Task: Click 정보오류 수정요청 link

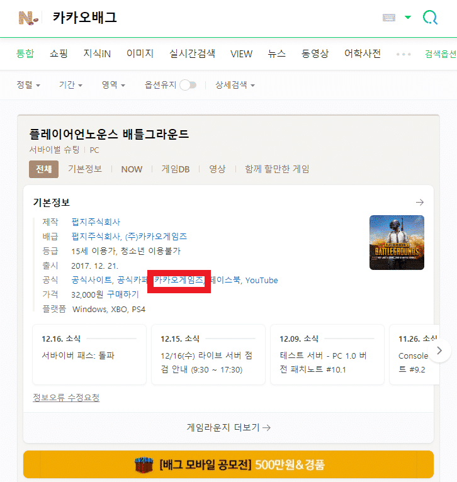Action: tap(66, 398)
